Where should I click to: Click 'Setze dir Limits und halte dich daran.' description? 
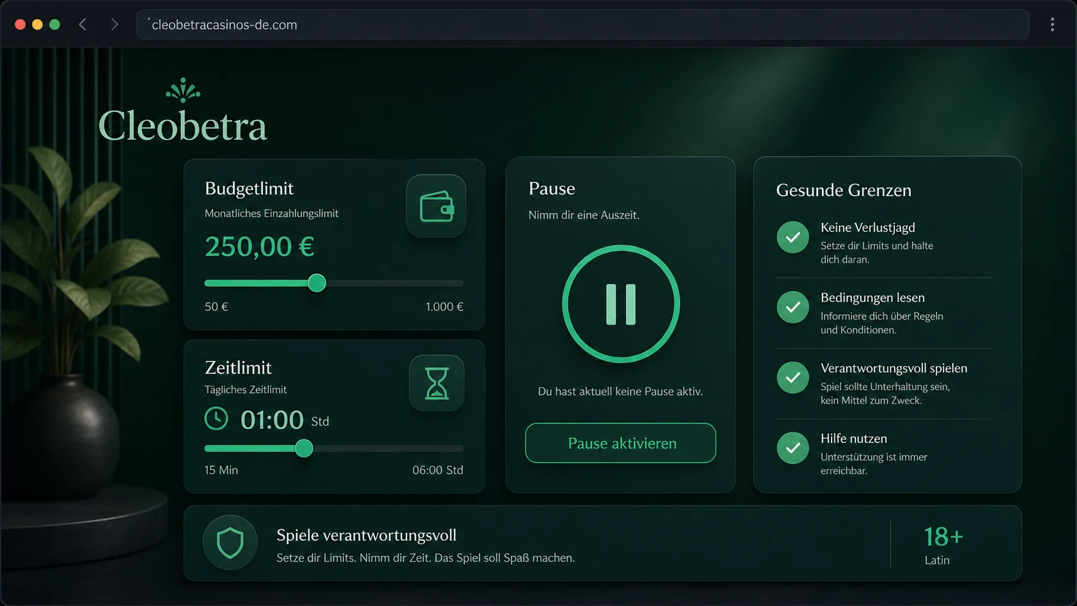[877, 252]
